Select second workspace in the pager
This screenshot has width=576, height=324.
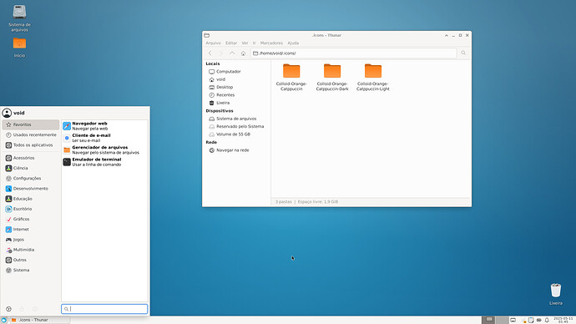[x=503, y=320]
